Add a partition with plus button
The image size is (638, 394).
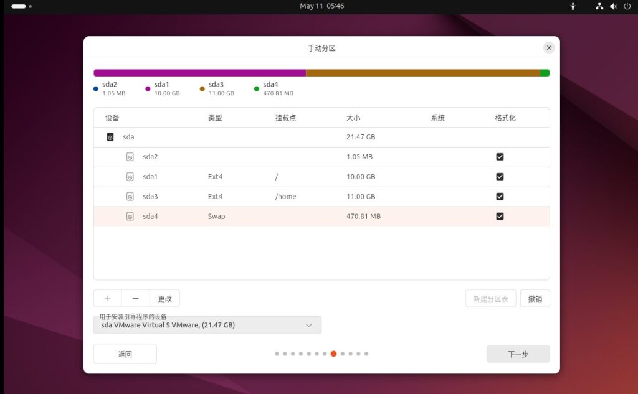[x=107, y=298]
